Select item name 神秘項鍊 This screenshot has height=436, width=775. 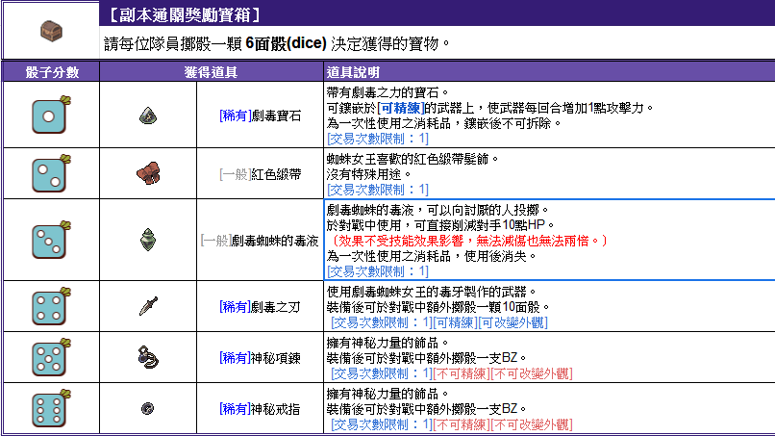click(276, 358)
